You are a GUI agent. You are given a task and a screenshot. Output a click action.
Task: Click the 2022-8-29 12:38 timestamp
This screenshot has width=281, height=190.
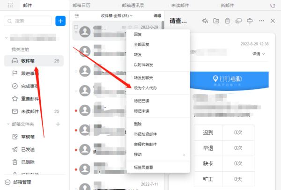tap(254, 44)
